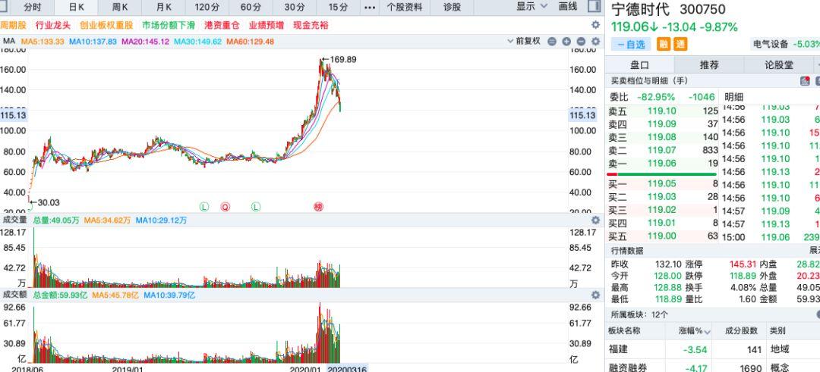The height and width of the screenshot is (372, 820).
Task: Click minus icon right of the plus icon
Action: tap(581, 41)
